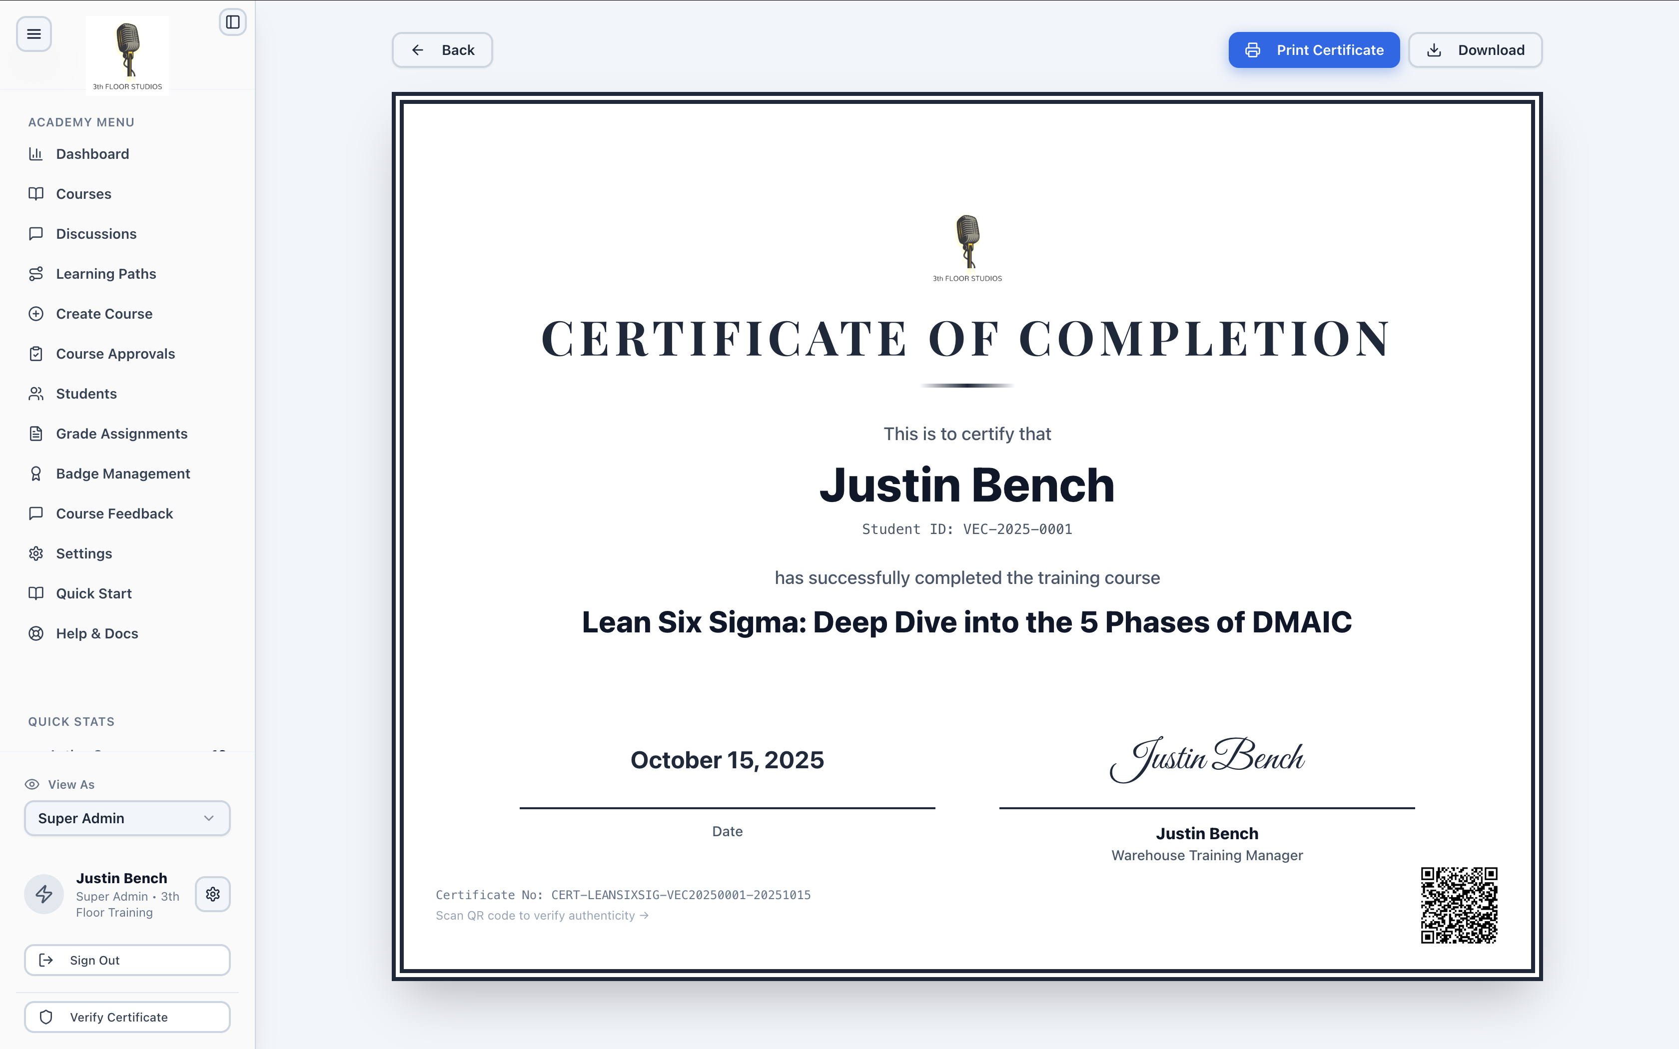Click the chevron in Super Admin selector
This screenshot has height=1049, width=1679.
tap(209, 819)
